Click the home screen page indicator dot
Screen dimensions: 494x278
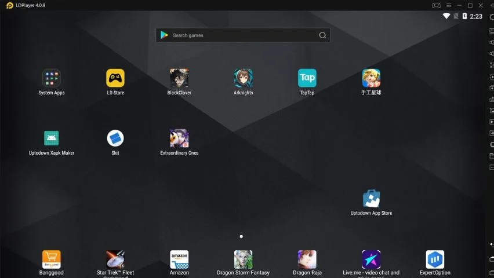(241, 236)
